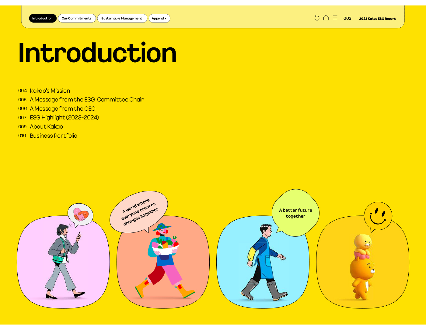
Task: Click the handshake speech bubble icon
Action: coord(80,215)
